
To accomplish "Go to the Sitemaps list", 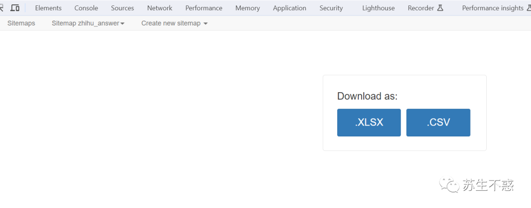I will click(x=21, y=23).
